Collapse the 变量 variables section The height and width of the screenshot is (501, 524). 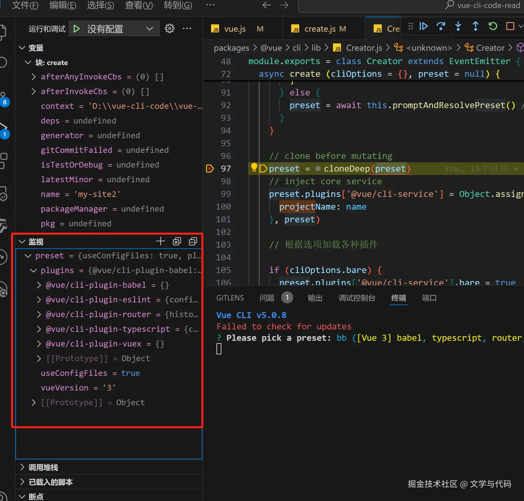[x=22, y=48]
